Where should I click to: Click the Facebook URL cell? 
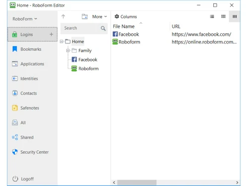[x=201, y=34]
